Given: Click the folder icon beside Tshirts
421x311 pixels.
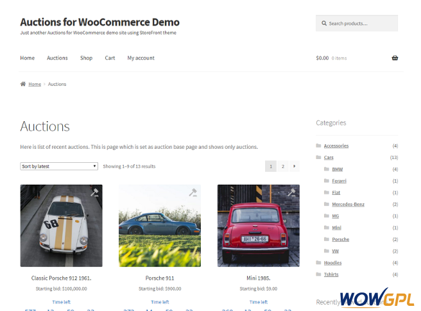Looking at the screenshot, I should tap(318, 274).
